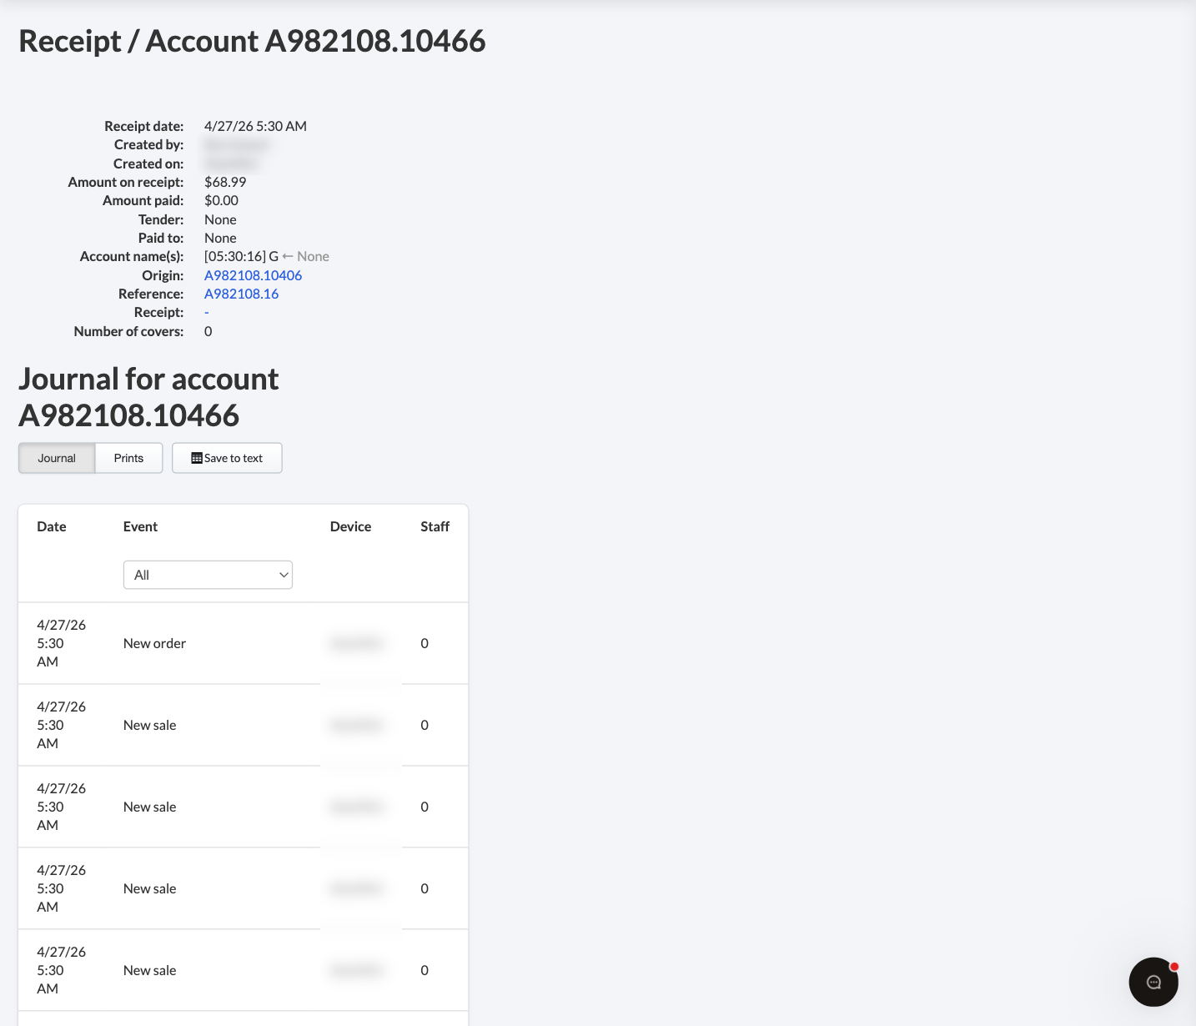
Task: Click the Account name(s) value field
Action: [x=266, y=256]
